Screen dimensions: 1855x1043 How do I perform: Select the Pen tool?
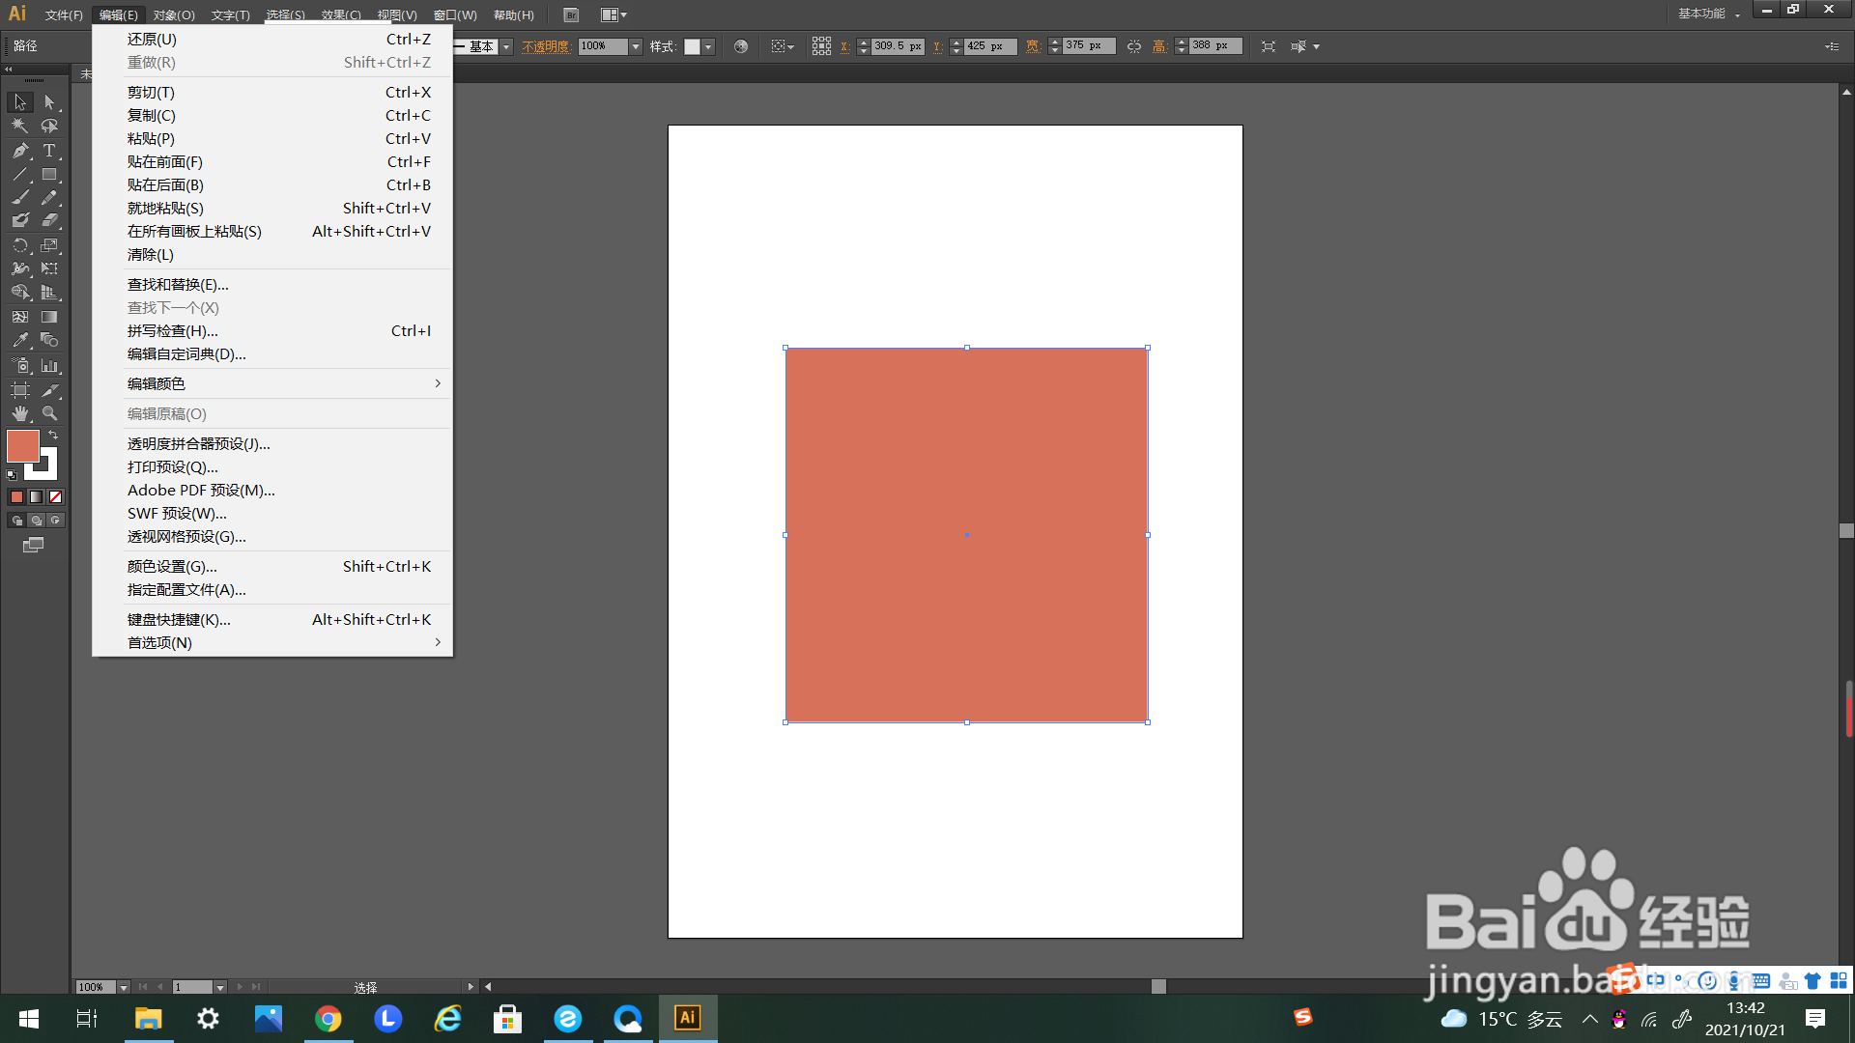[20, 151]
